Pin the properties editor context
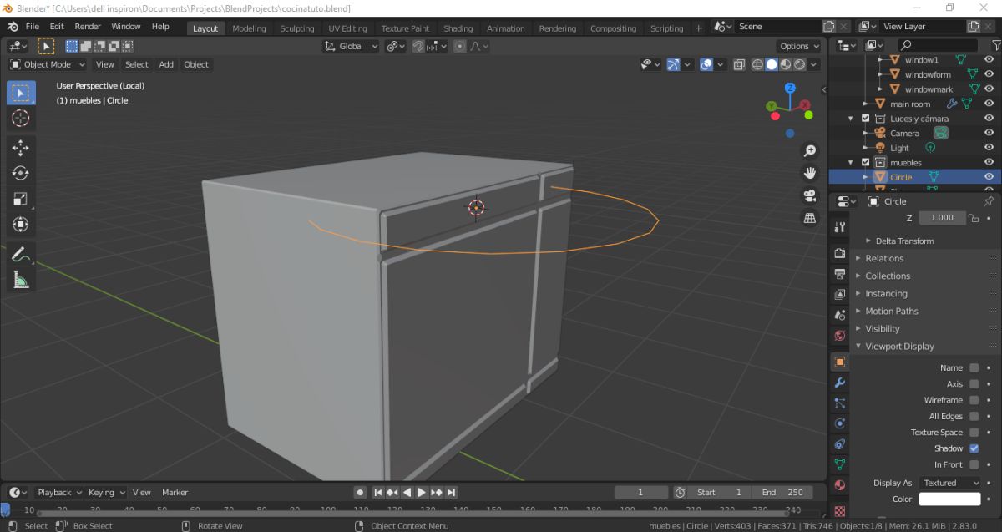1002x532 pixels. point(989,201)
